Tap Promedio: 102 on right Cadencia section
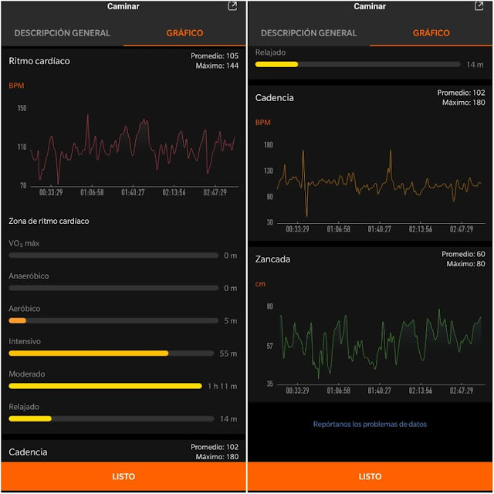Screen dimensions: 494x494 (x=461, y=93)
